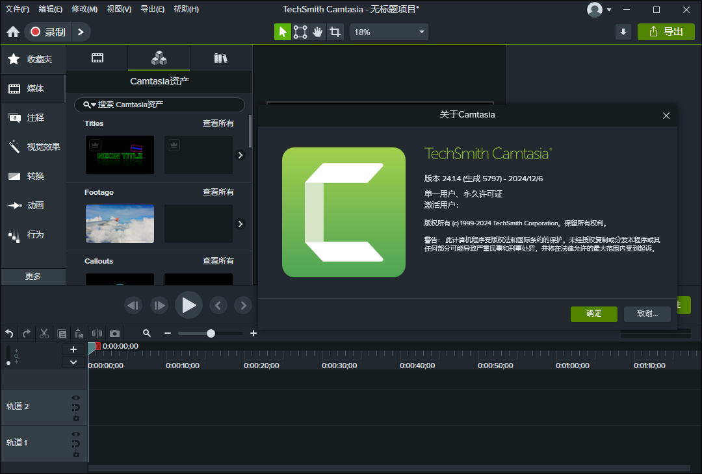Open the zoom percentage dropdown showing 18%
702x474 pixels.
click(389, 31)
